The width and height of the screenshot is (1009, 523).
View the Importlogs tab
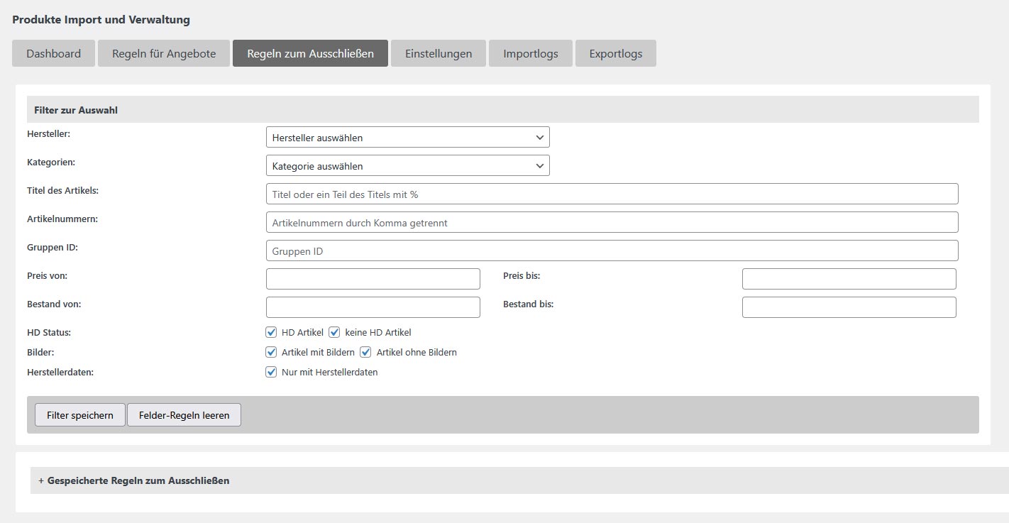coord(530,53)
